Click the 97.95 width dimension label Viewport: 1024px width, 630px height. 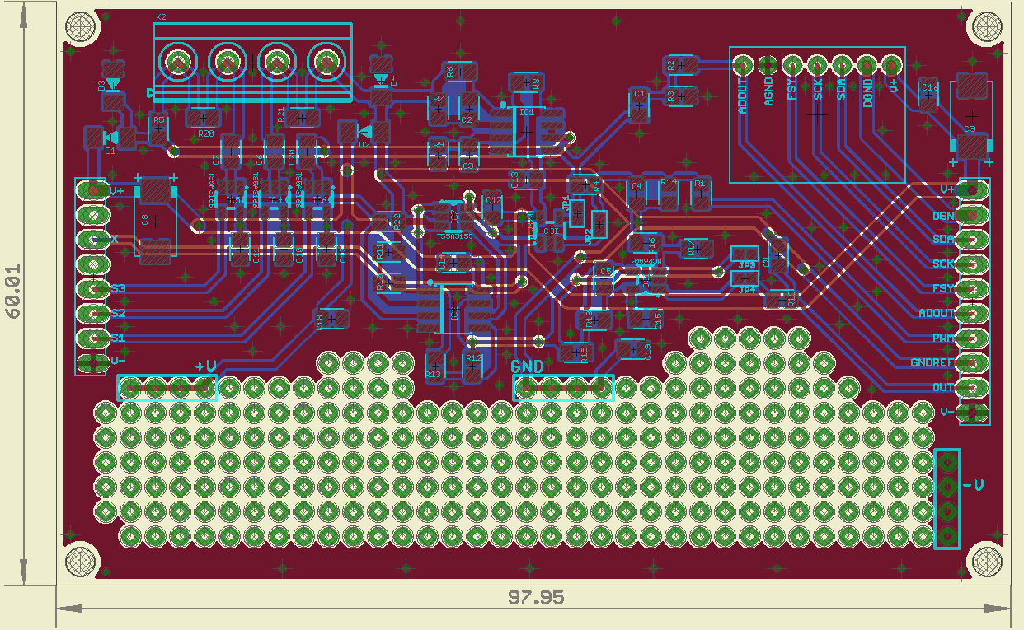(536, 598)
